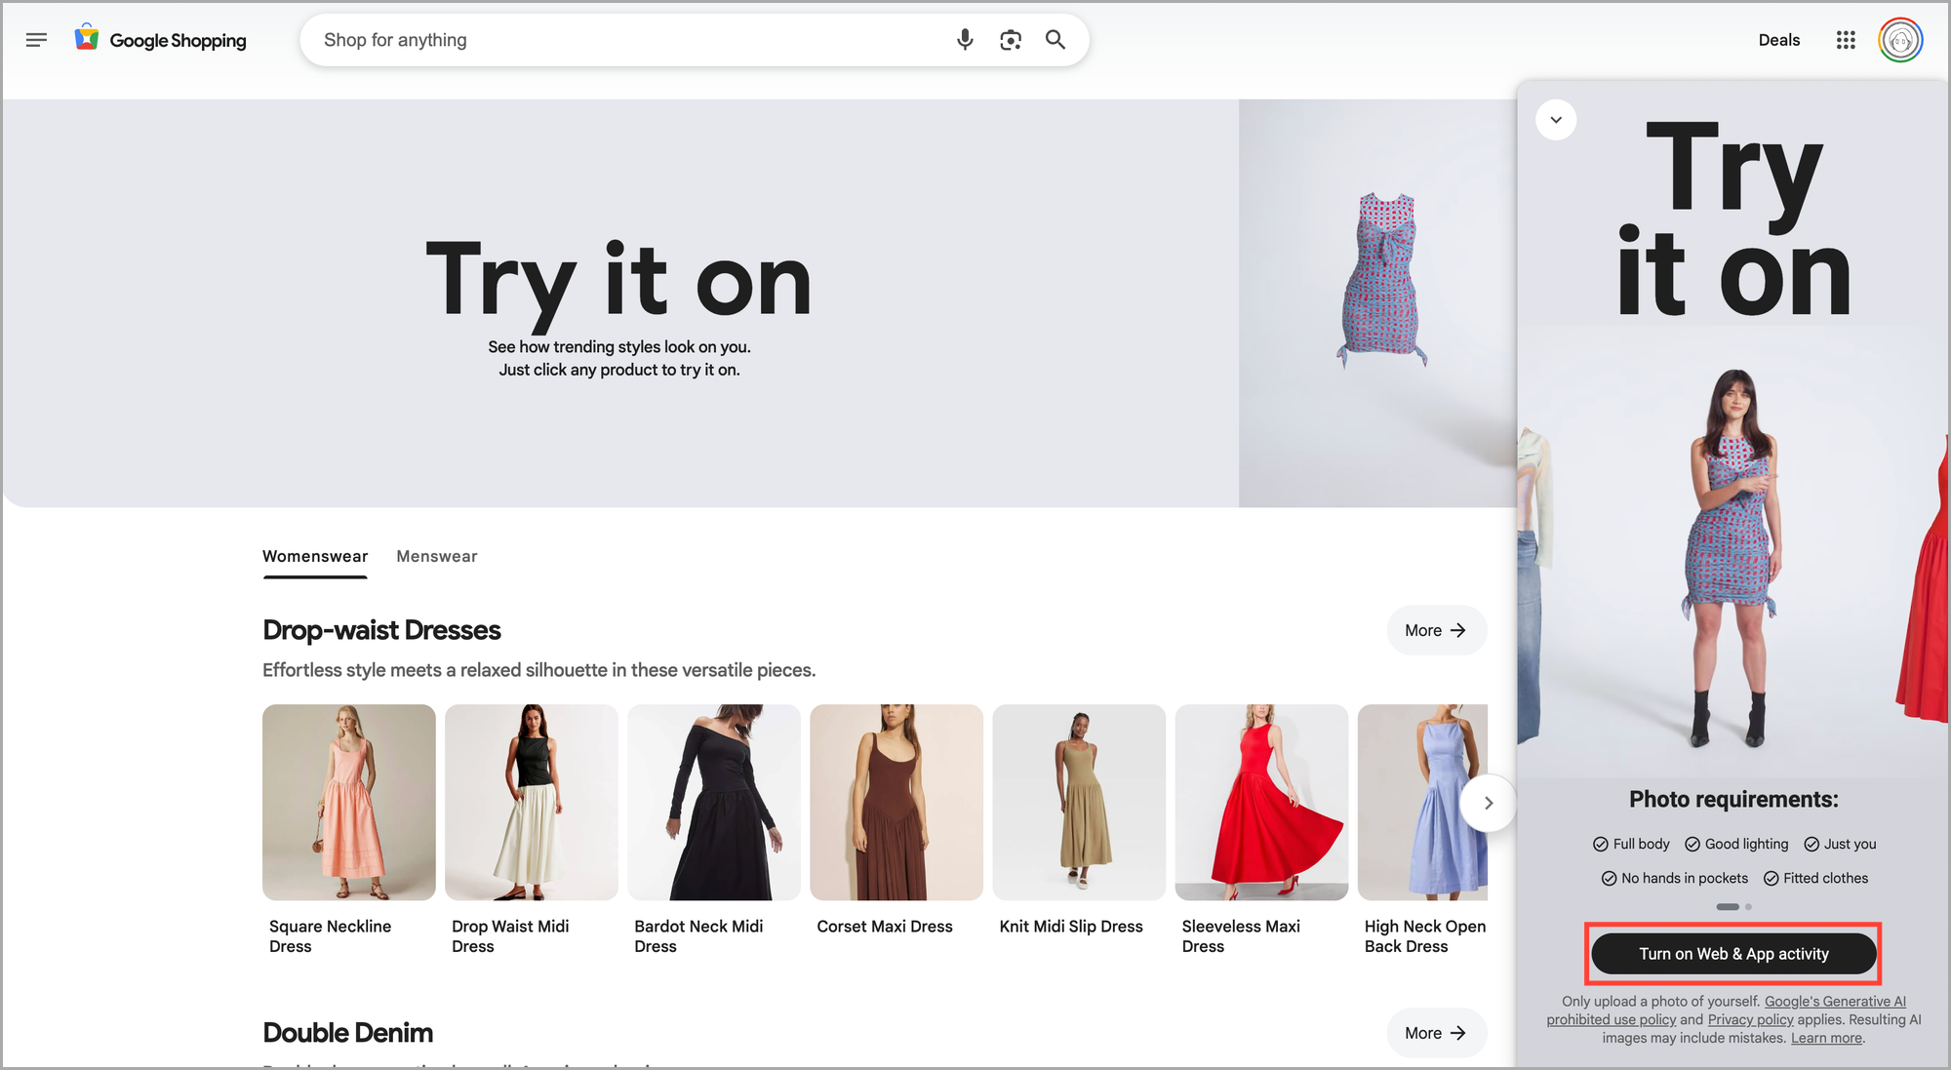Image resolution: width=1951 pixels, height=1070 pixels.
Task: Open the Sleeveless Maxi Dress thumbnail
Action: 1260,802
